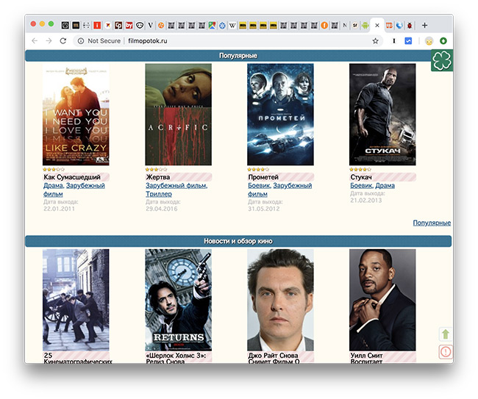Open a new browser tab
This screenshot has width=478, height=399.
424,25
